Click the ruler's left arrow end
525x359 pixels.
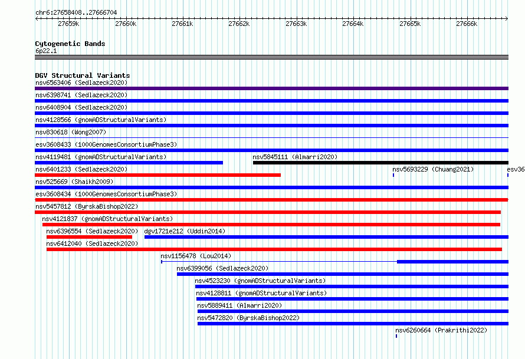[37, 18]
